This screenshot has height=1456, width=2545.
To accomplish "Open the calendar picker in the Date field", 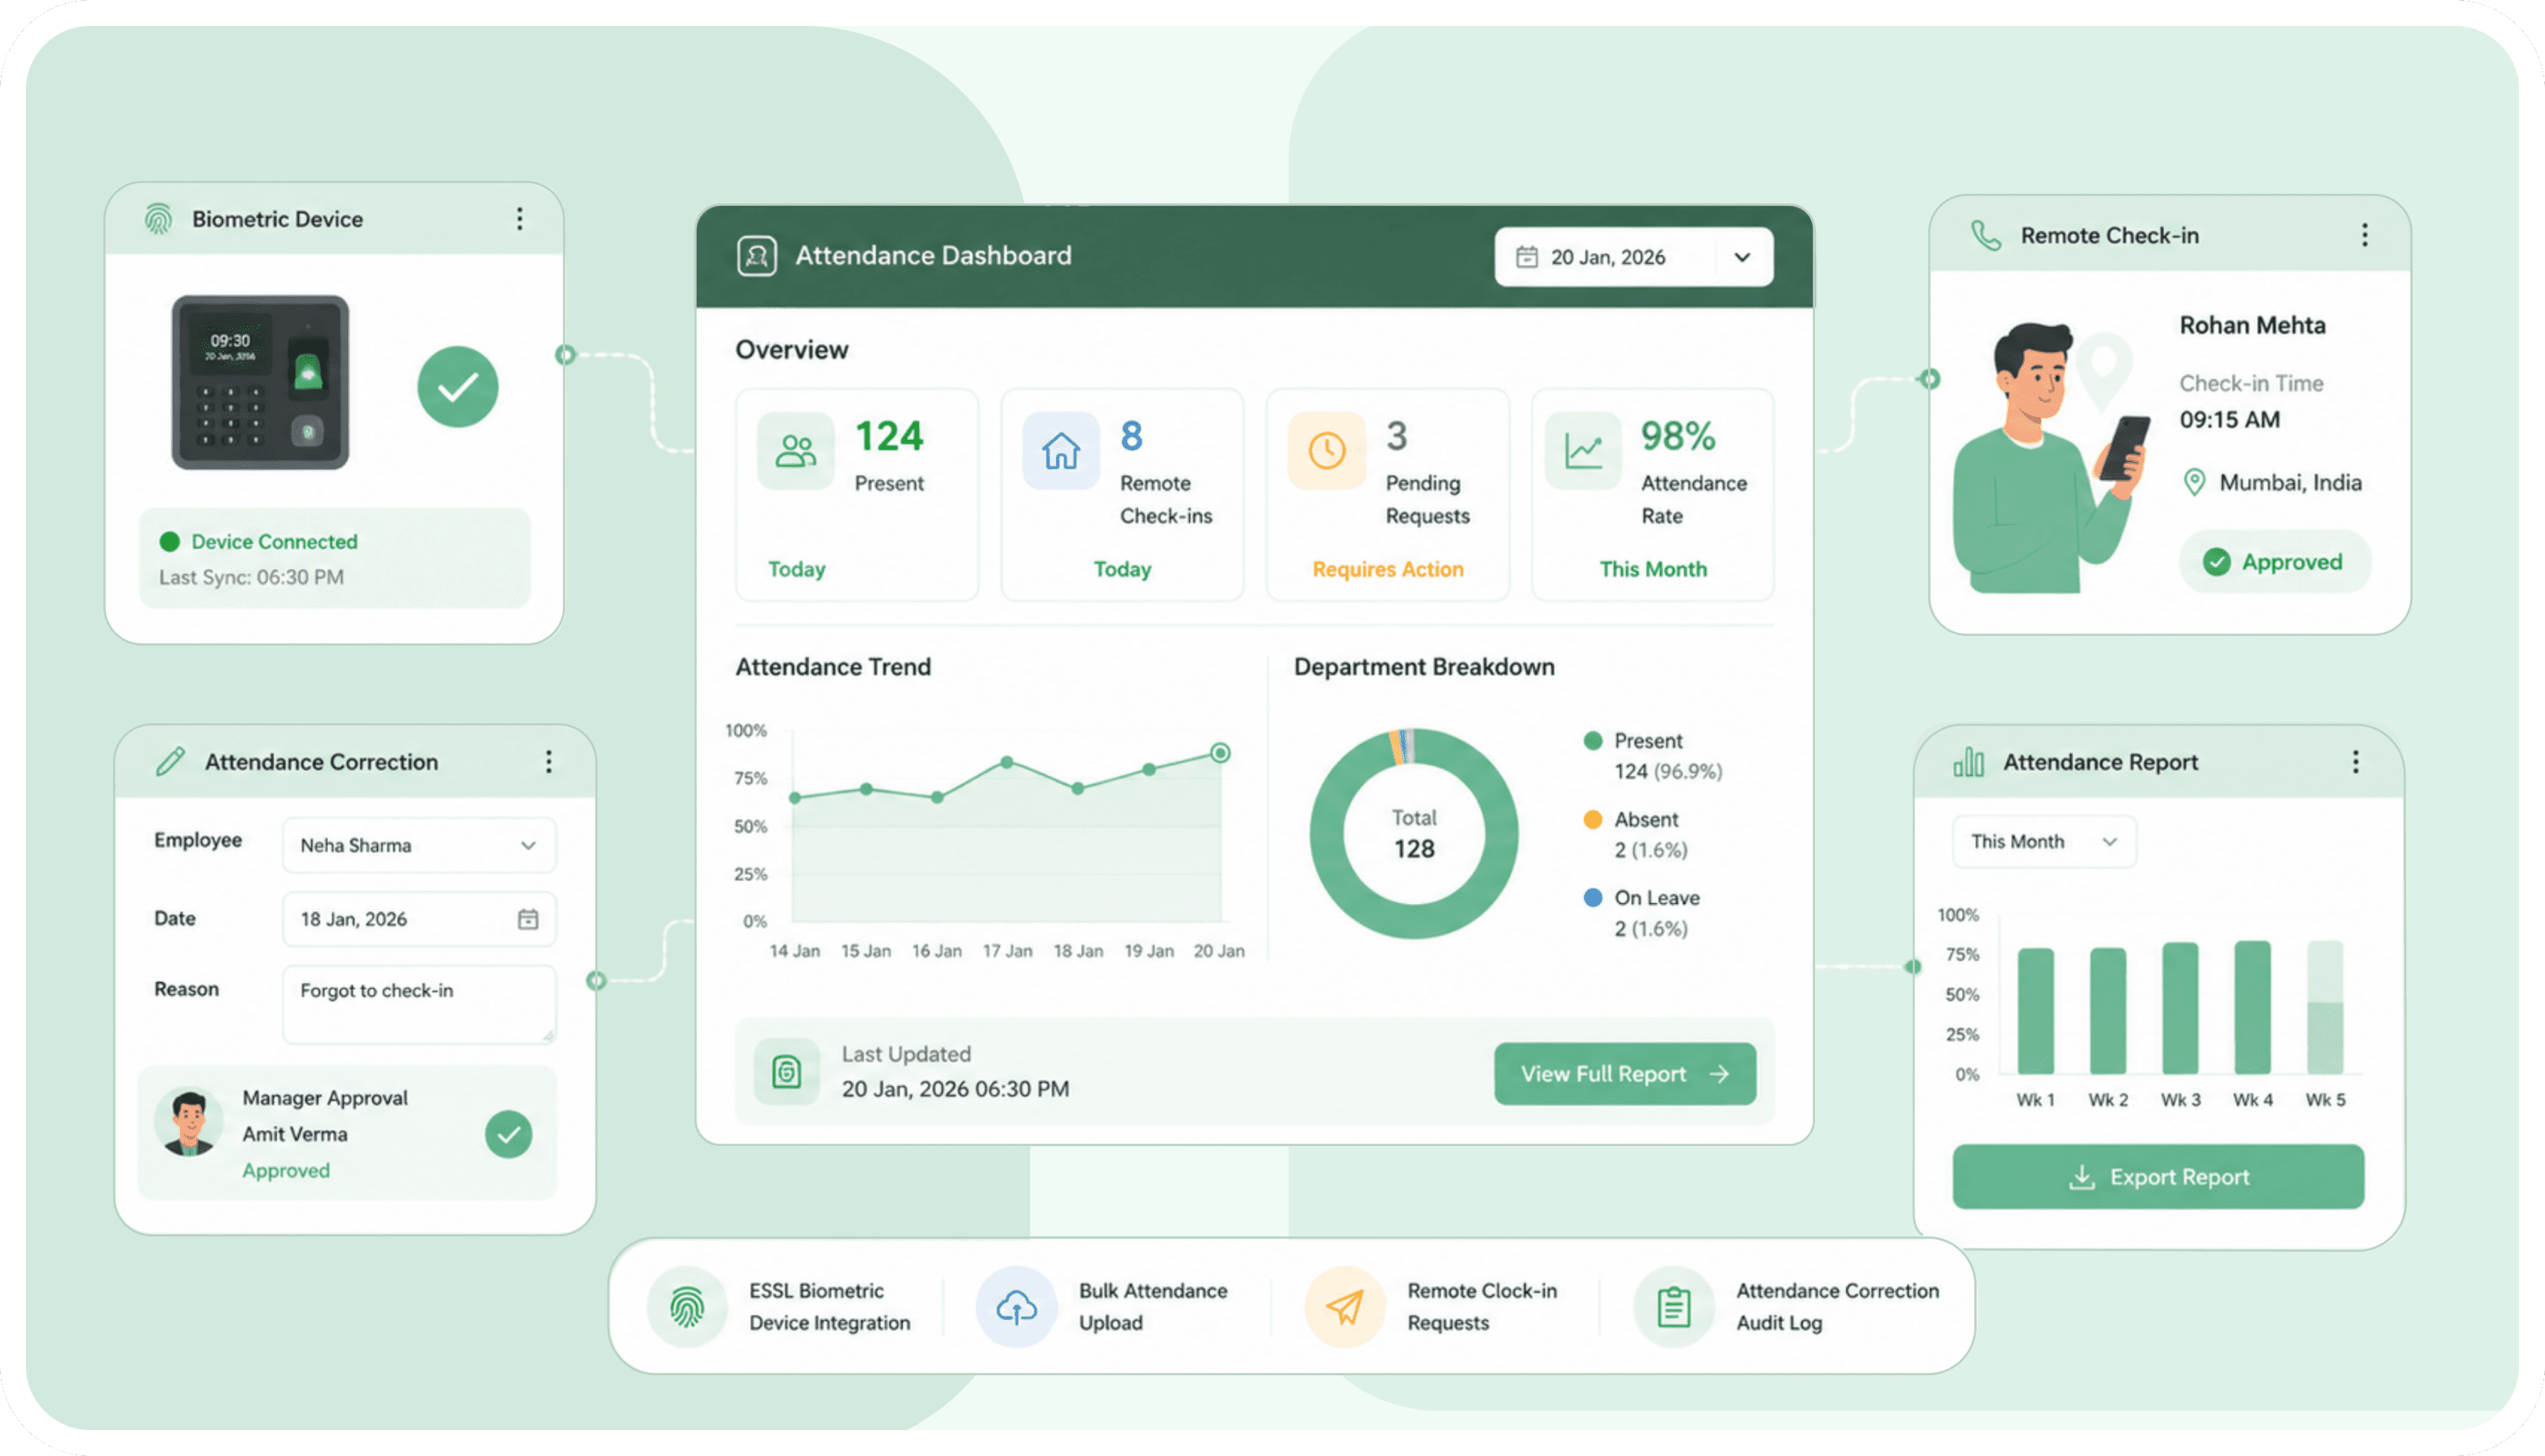I will (528, 919).
